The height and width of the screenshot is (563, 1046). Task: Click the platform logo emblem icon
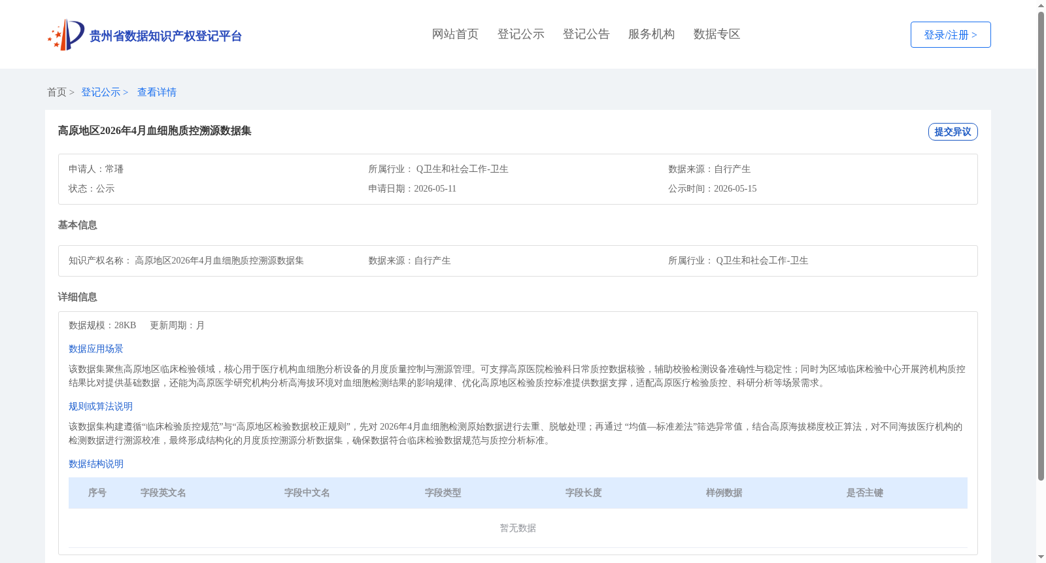click(x=66, y=35)
